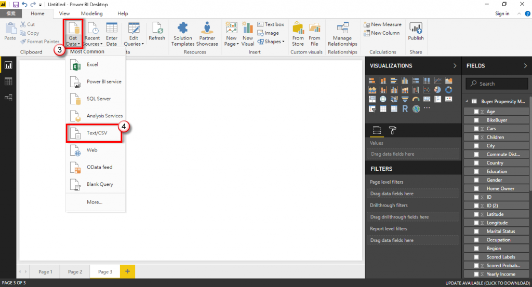Click the Save icon in title bar
The width and height of the screenshot is (532, 287).
[x=16, y=4]
